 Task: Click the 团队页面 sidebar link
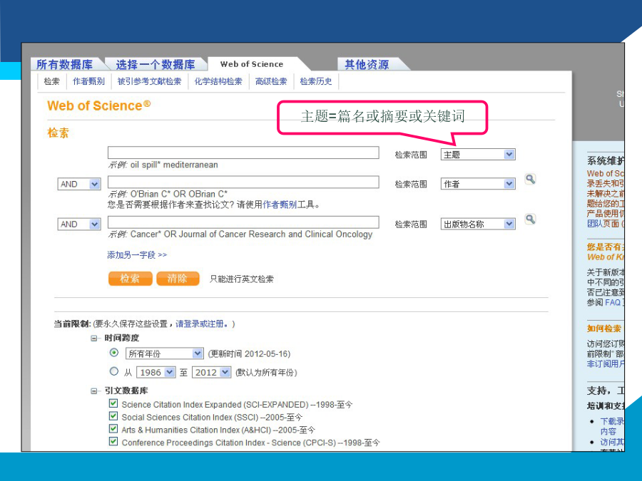[x=603, y=224]
